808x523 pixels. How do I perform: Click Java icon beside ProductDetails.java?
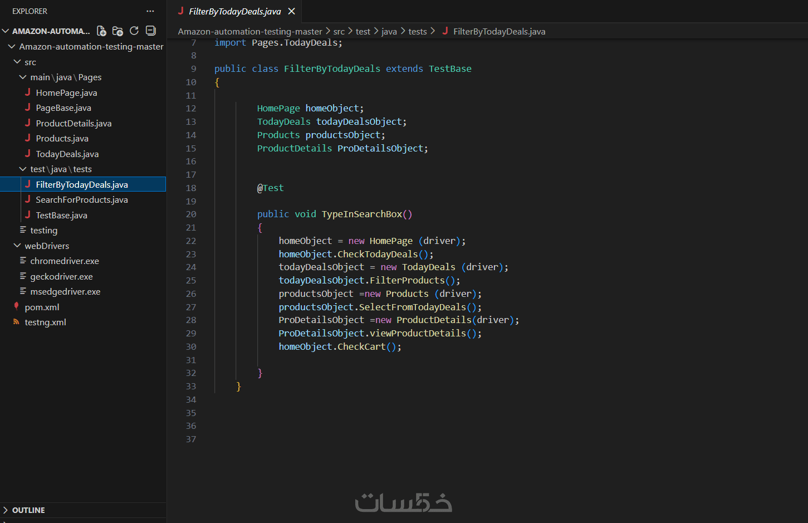28,123
